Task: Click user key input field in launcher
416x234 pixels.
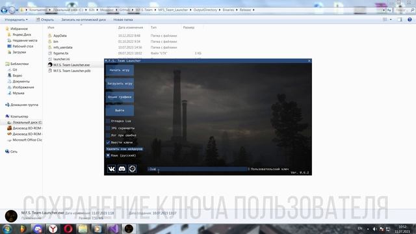Action: point(197,169)
